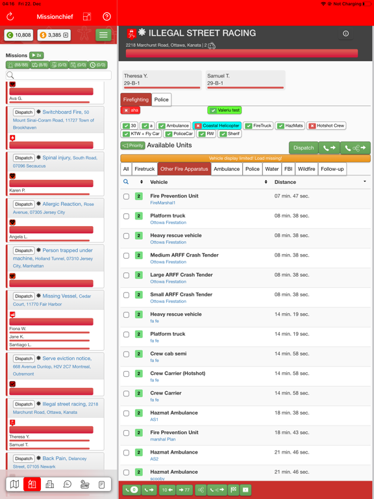The height and width of the screenshot is (499, 374).
Task: Click the red progress bar under mission address
Action: [242, 53]
